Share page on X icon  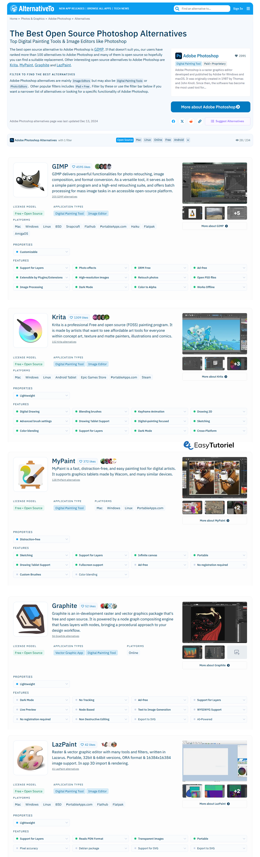click(182, 122)
